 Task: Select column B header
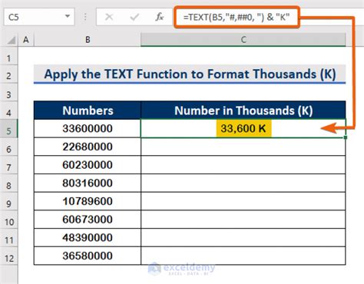click(x=88, y=40)
